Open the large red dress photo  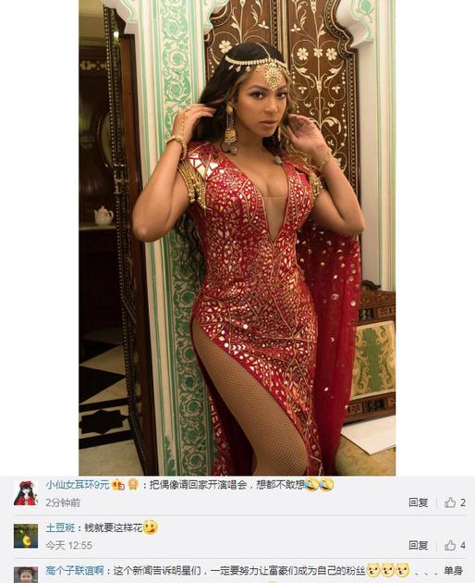pyautogui.click(x=237, y=238)
